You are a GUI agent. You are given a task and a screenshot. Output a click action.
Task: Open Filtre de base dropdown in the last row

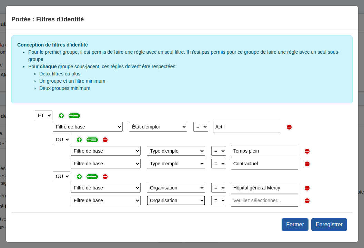tap(105, 200)
